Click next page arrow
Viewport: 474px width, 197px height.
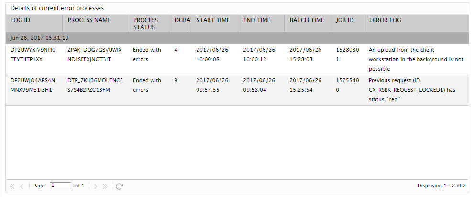[x=96, y=186]
